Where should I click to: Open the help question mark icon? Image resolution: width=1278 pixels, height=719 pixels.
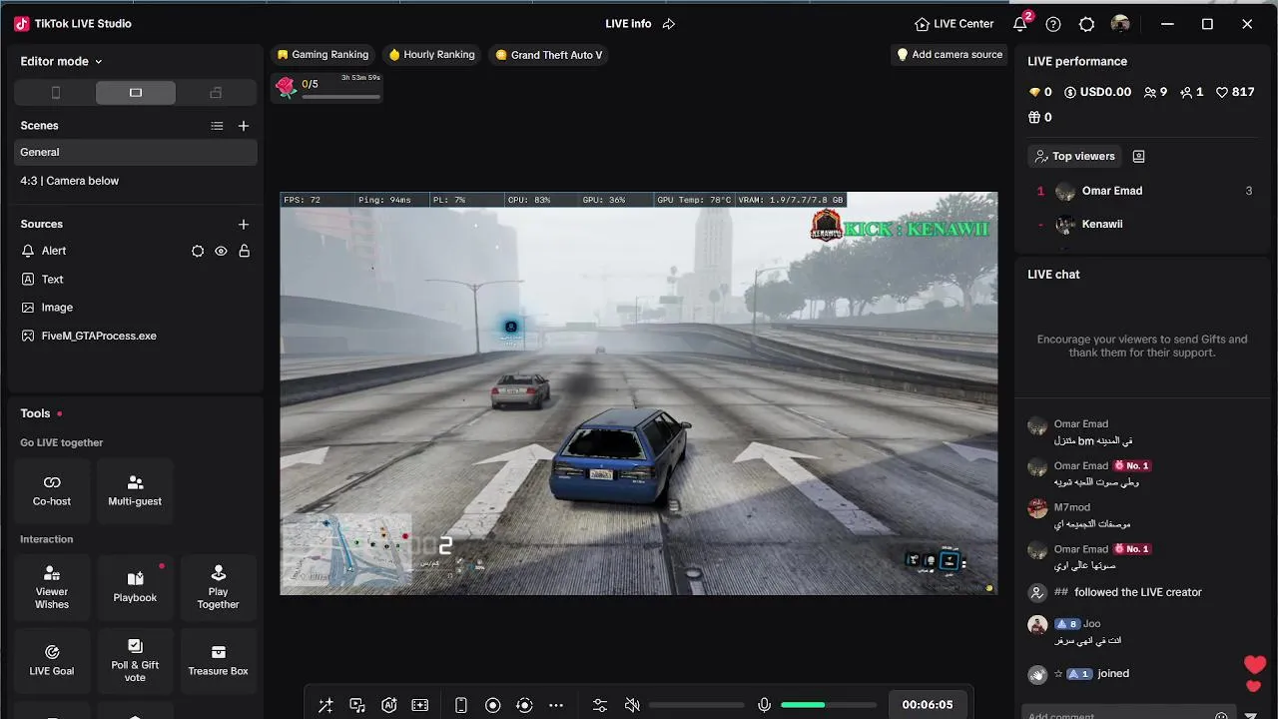coord(1053,24)
